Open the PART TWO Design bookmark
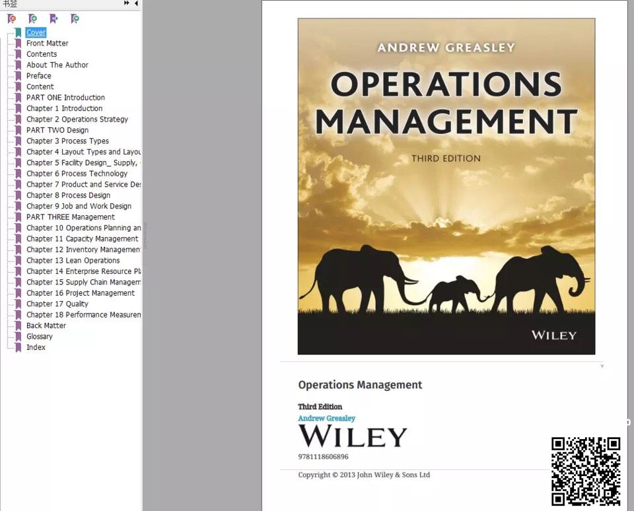The width and height of the screenshot is (634, 511). [x=57, y=130]
